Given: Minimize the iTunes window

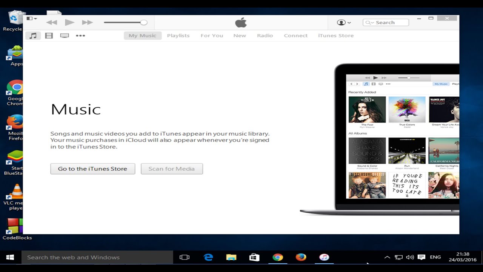Looking at the screenshot, I should coord(419,18).
